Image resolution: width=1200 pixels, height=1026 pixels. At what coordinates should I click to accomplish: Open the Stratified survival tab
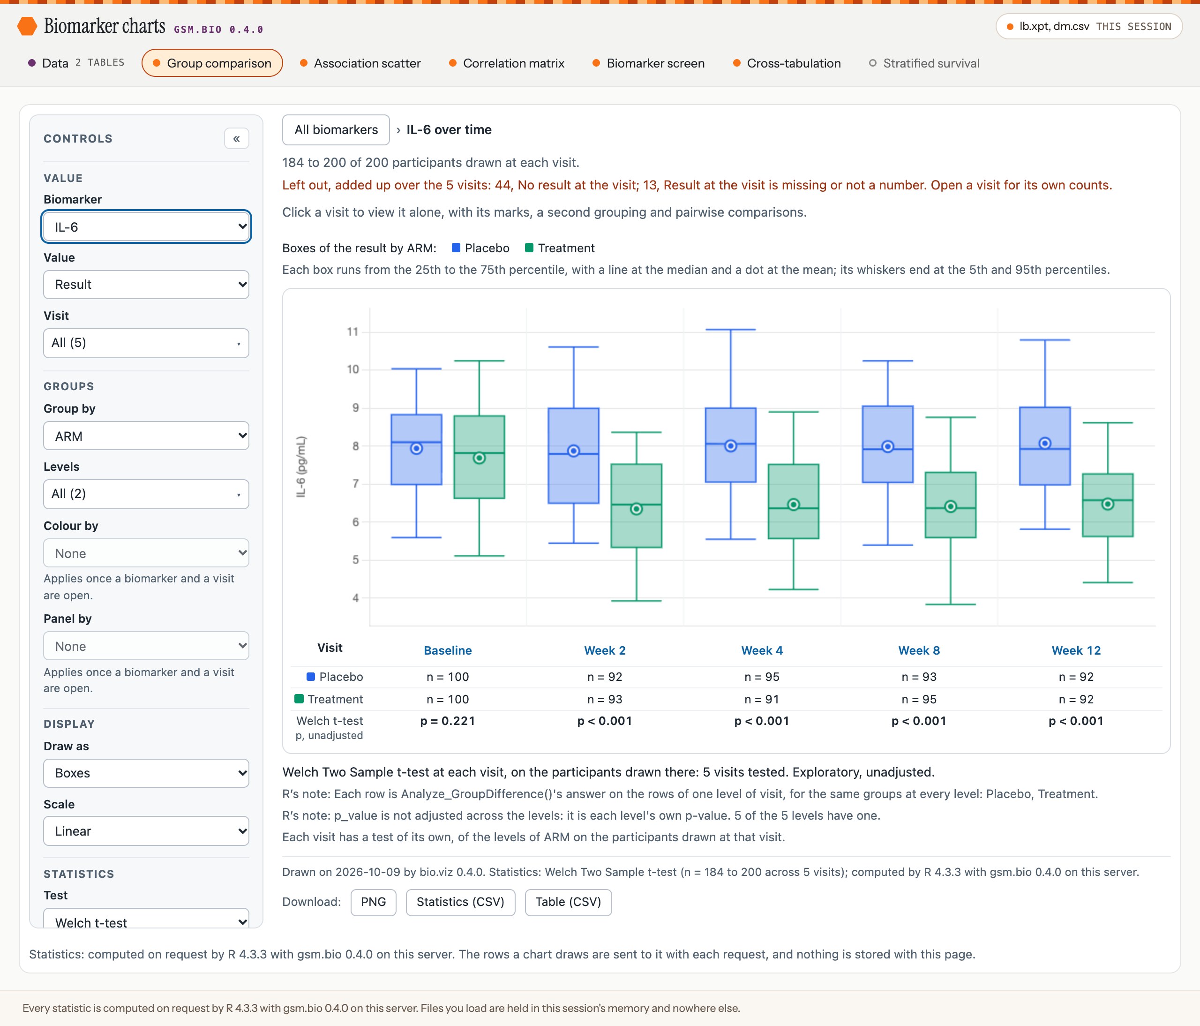(924, 63)
